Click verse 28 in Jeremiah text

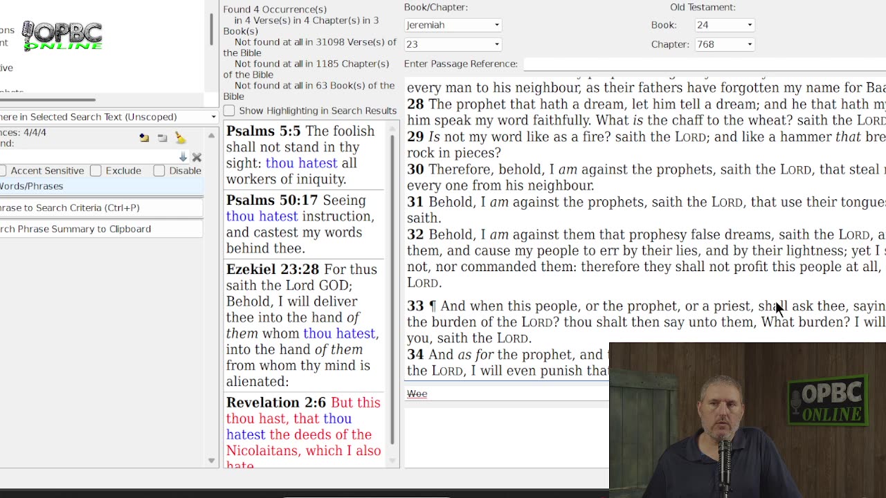646,112
